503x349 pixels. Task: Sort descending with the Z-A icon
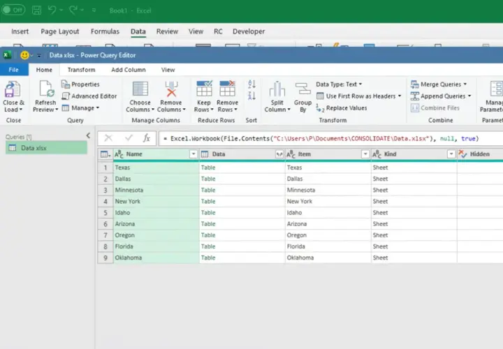[251, 96]
